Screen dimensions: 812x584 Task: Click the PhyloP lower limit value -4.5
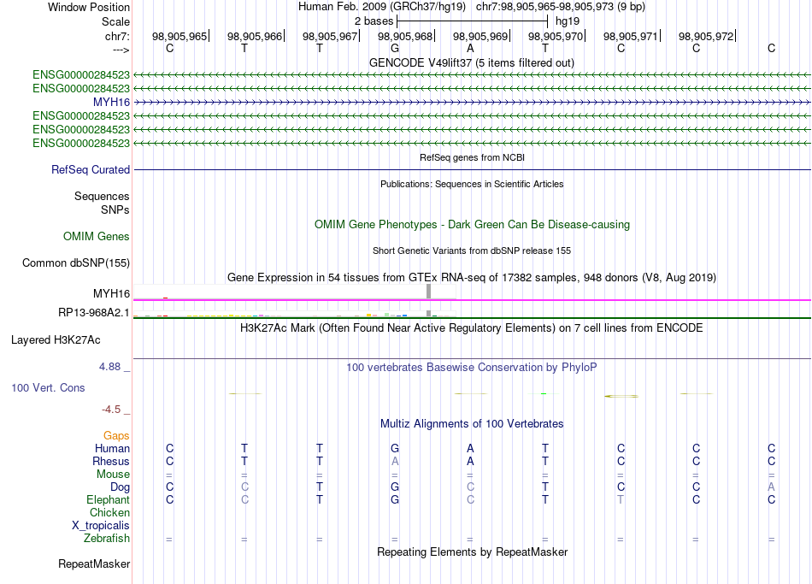[x=111, y=410]
